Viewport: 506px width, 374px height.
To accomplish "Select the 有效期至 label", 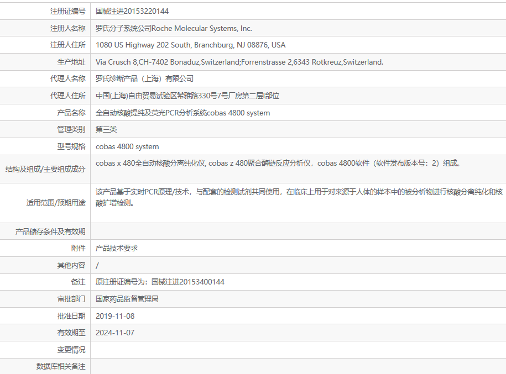I will click(71, 333).
